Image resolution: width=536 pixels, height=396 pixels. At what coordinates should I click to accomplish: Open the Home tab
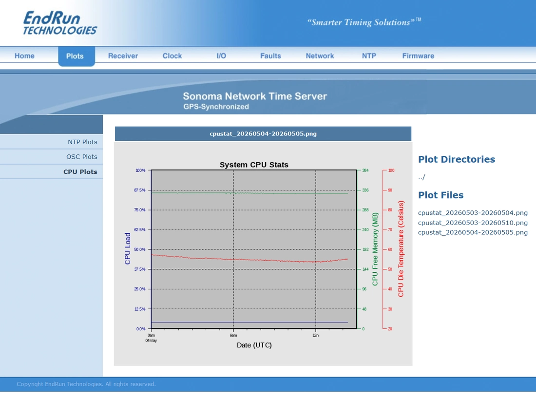tap(24, 56)
